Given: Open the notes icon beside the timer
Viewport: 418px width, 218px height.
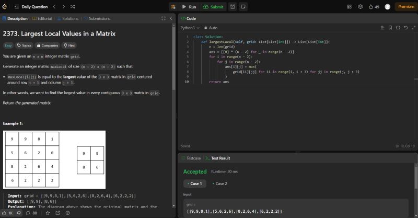Looking at the screenshot, I should coord(243,7).
